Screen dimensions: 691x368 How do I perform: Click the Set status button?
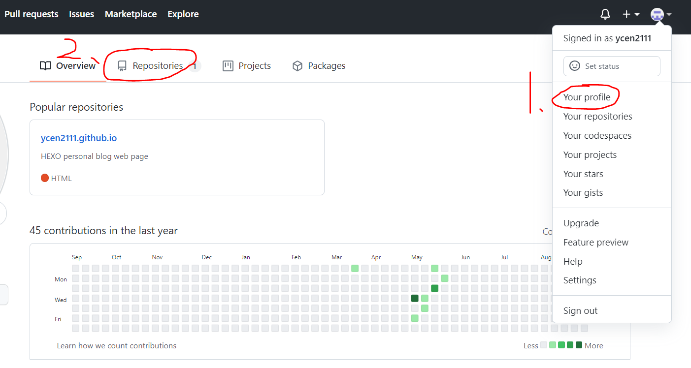(612, 66)
